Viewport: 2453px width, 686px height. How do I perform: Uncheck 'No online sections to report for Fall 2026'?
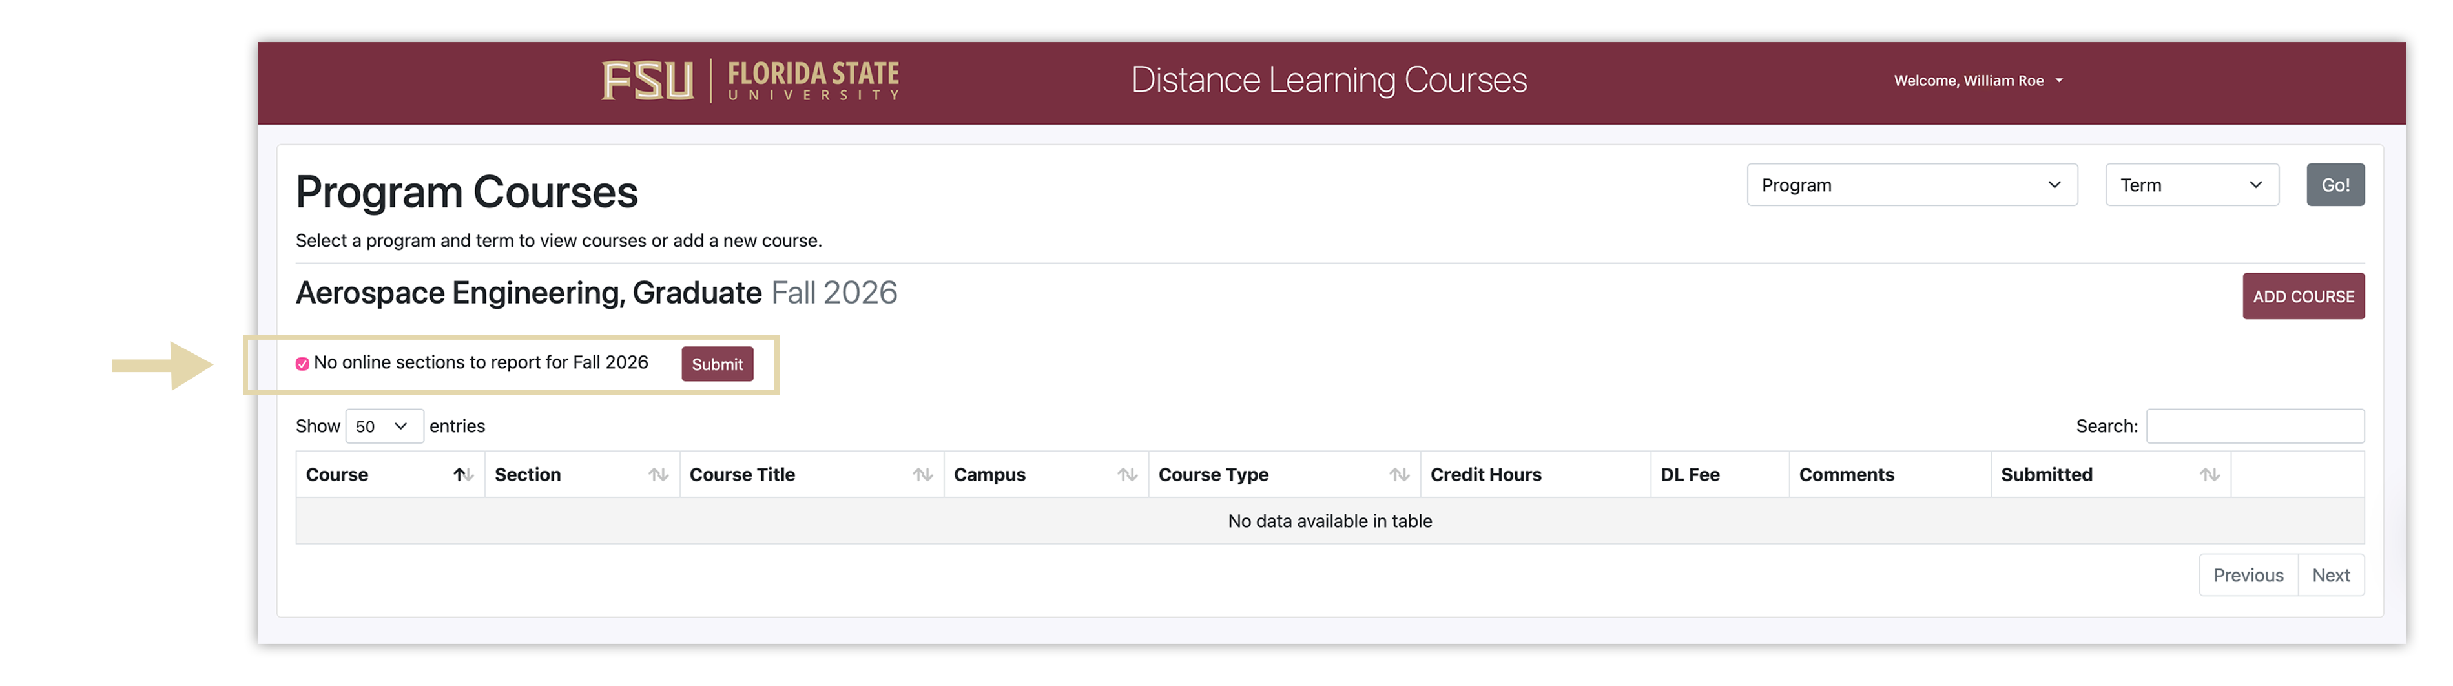pyautogui.click(x=303, y=363)
